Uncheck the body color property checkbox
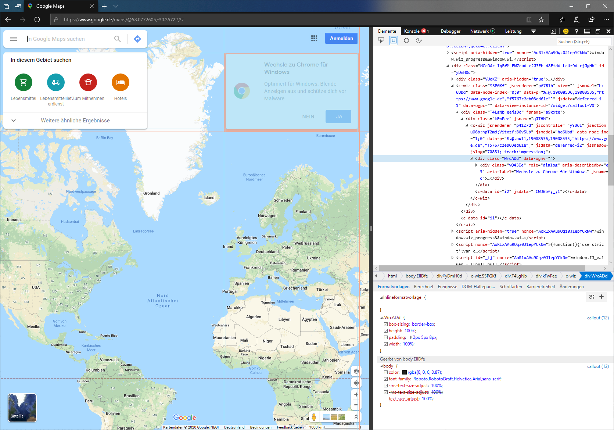This screenshot has width=614, height=430. pos(386,372)
